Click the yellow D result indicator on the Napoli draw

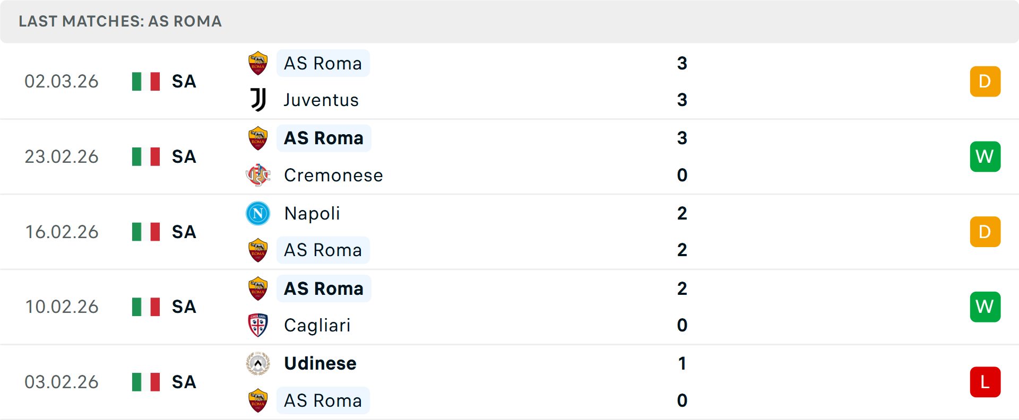coord(985,232)
